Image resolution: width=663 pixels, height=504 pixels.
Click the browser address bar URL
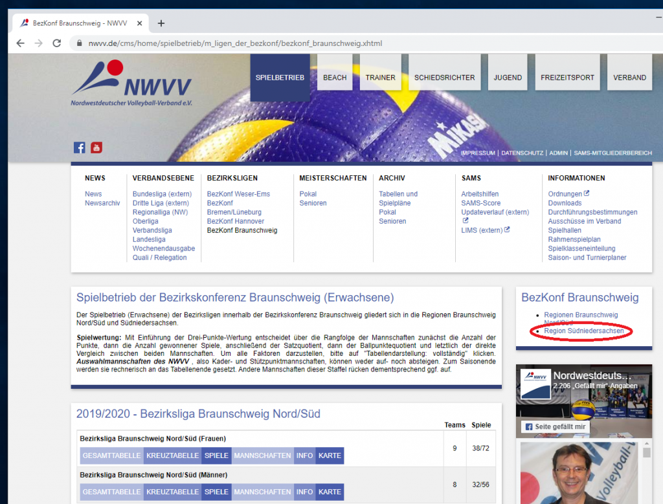coord(235,43)
